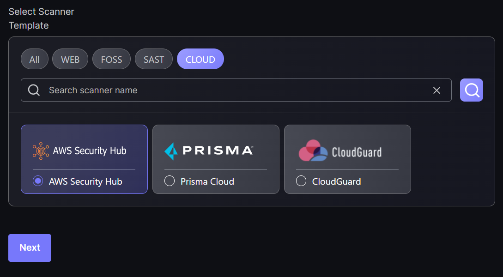Switch to the CLOUD filter tab
503x277 pixels.
(200, 59)
